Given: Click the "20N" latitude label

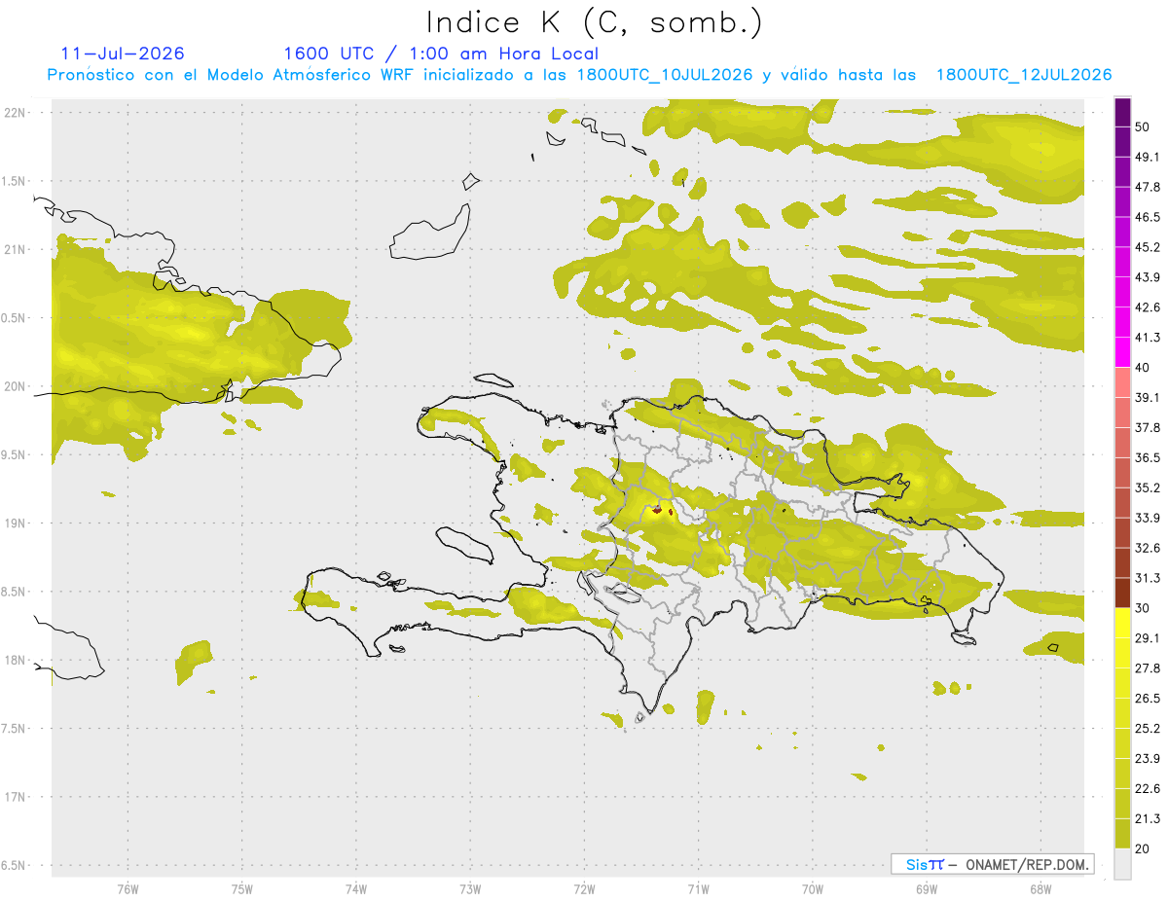Looking at the screenshot, I should tap(16, 386).
